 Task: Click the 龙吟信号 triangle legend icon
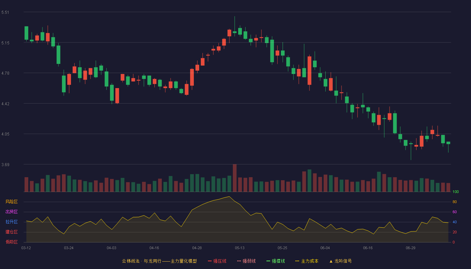point(331,261)
